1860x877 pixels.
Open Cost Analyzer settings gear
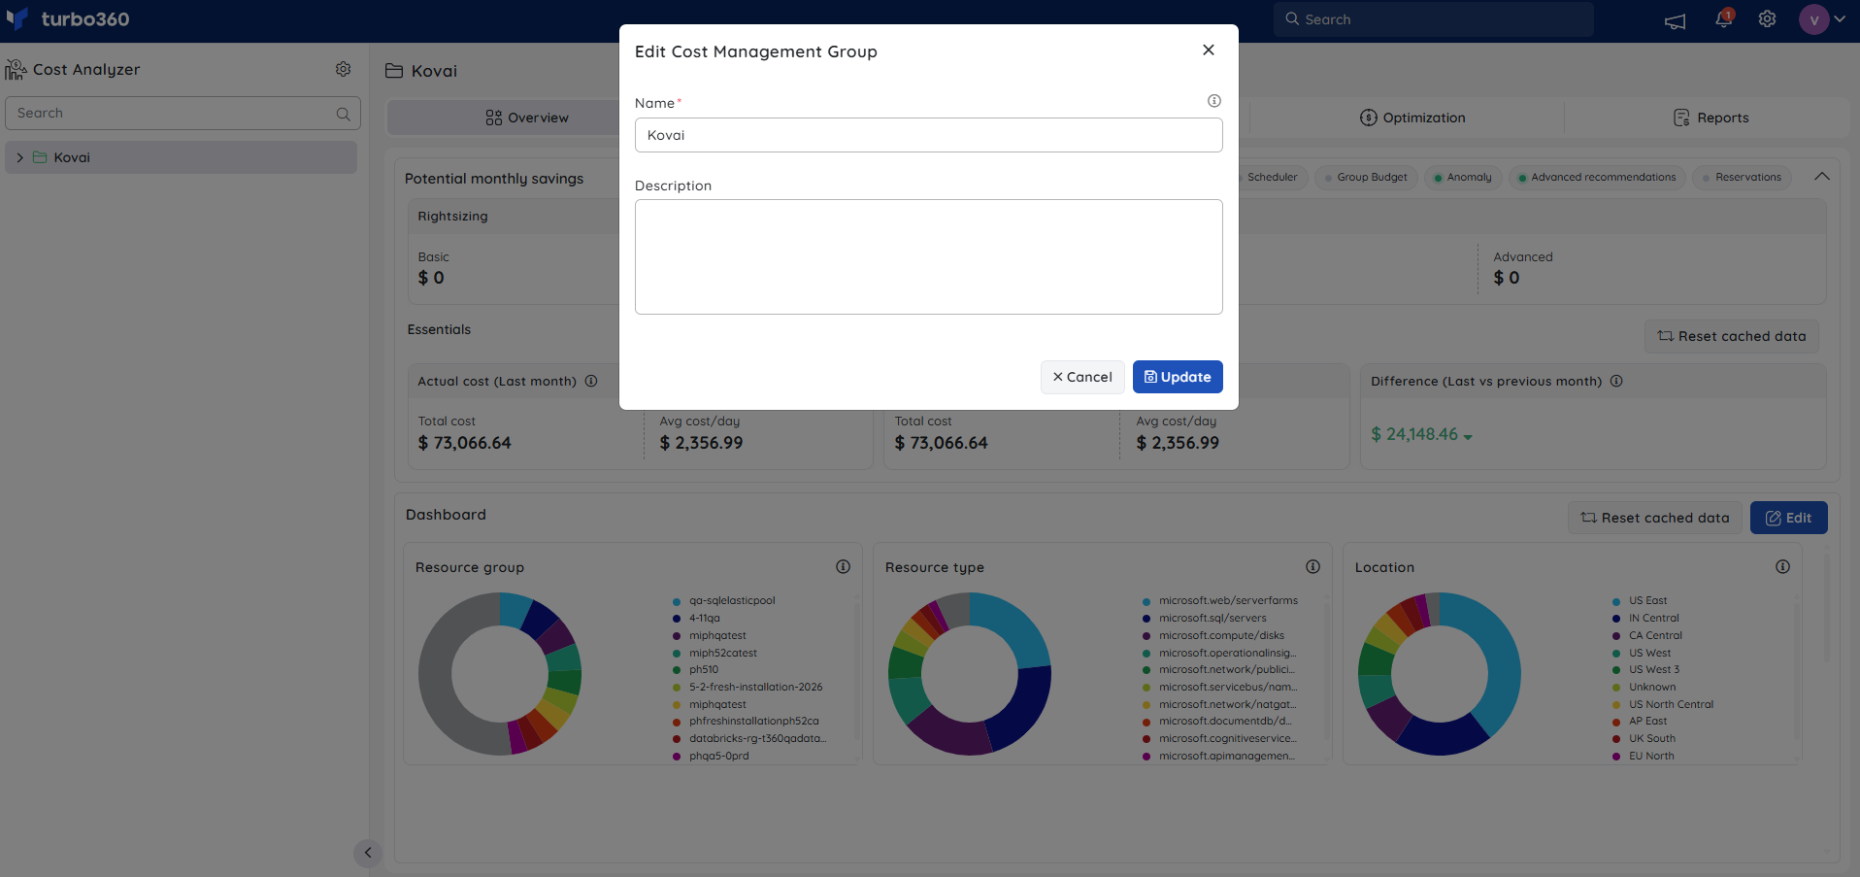pos(344,69)
